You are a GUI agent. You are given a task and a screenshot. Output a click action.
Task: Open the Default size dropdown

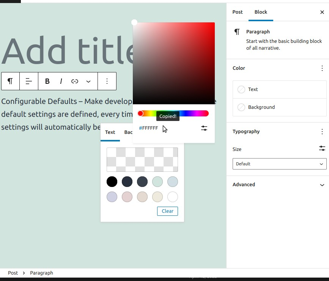pyautogui.click(x=279, y=164)
